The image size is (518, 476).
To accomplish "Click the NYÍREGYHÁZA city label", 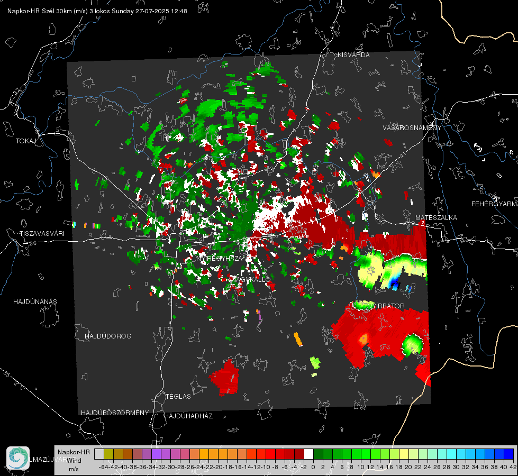I will click(220, 259).
